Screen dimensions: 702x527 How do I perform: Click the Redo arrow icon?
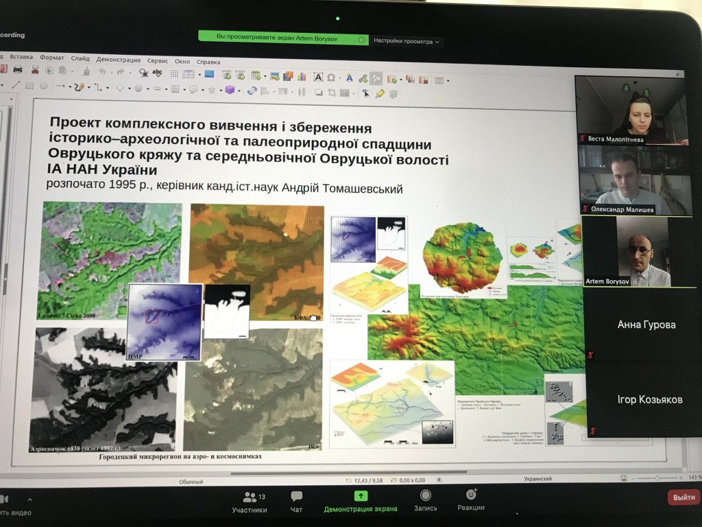(x=120, y=71)
